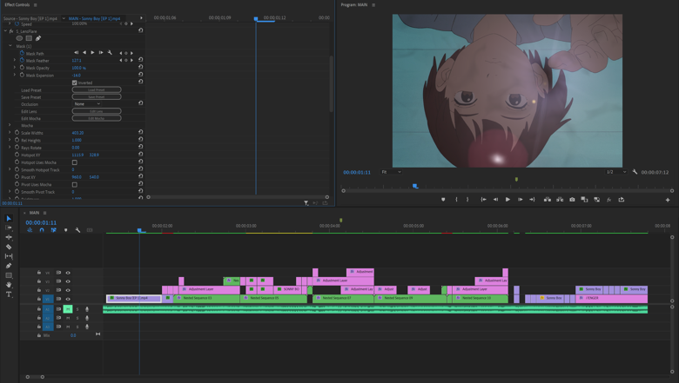Step back one frame in Program monitor
This screenshot has width=679, height=383.
[495, 200]
